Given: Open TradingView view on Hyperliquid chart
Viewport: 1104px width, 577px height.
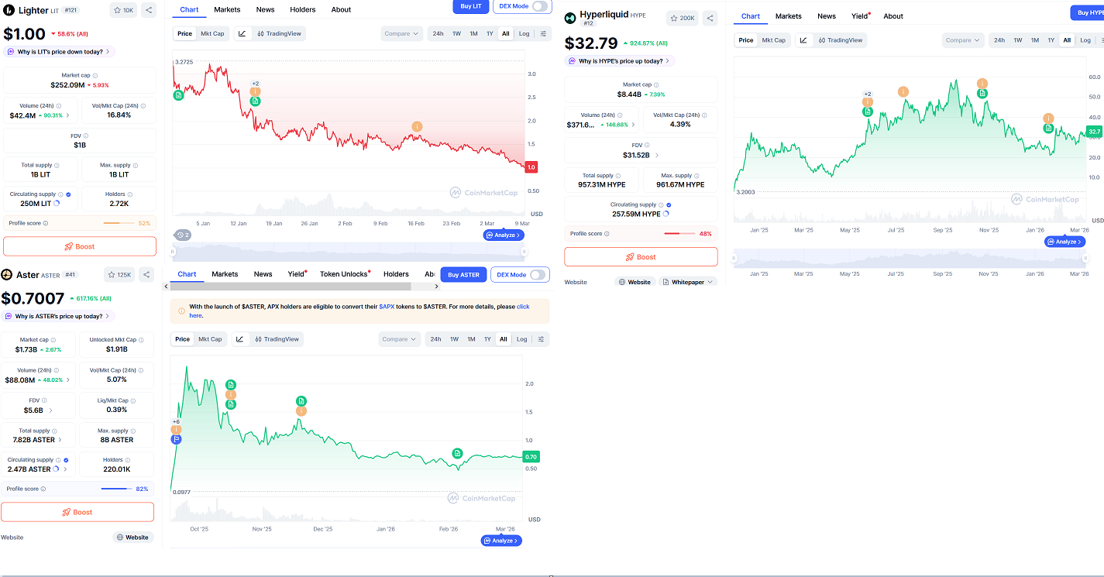Looking at the screenshot, I should tap(840, 40).
